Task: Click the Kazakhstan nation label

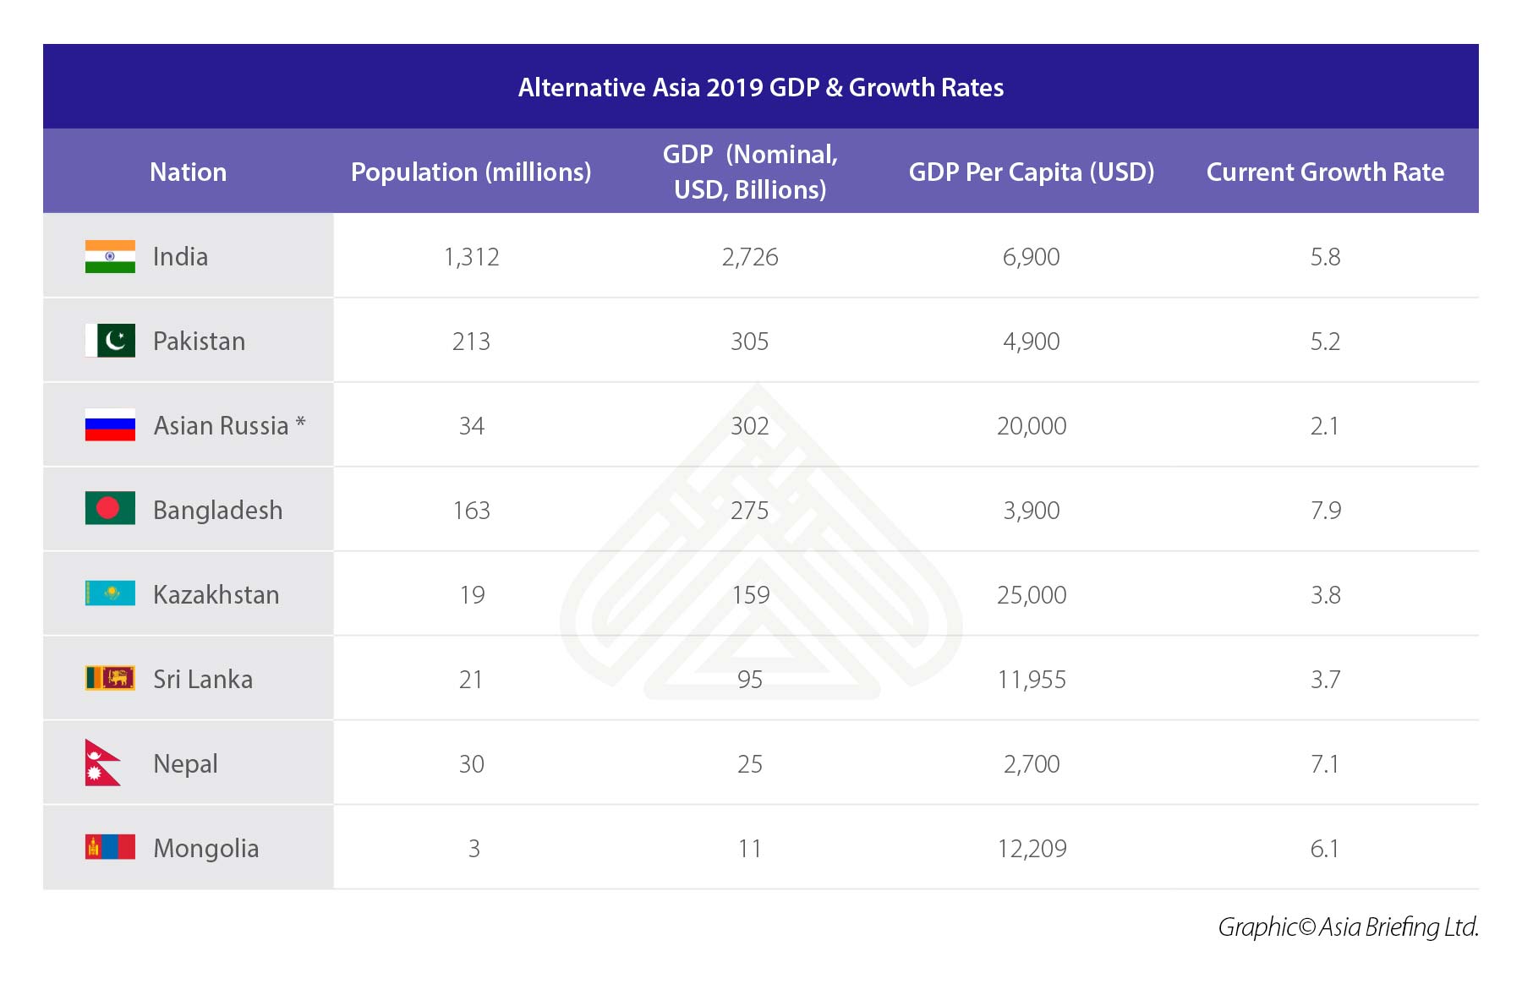Action: click(216, 594)
